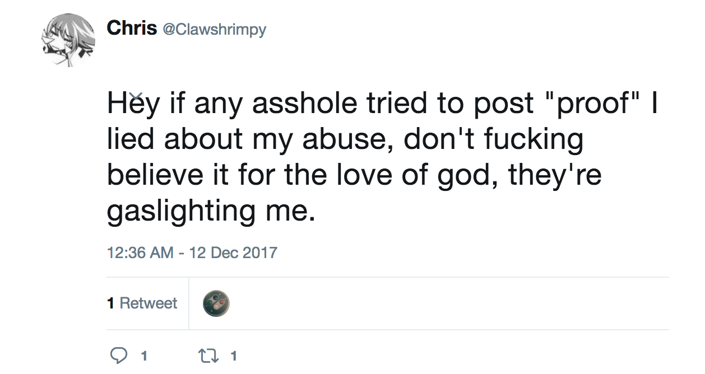
Task: Open Chris's profile avatar picture
Action: tap(68, 40)
